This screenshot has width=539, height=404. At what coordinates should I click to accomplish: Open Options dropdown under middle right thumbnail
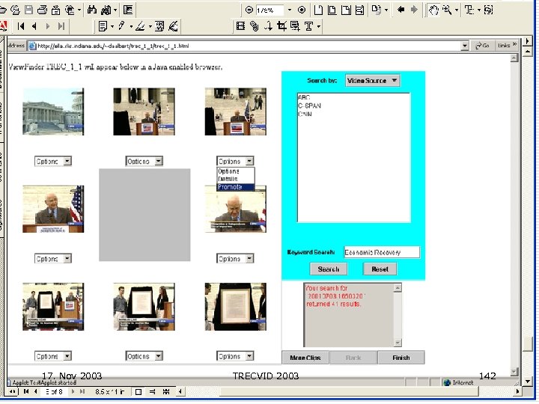coord(235,259)
